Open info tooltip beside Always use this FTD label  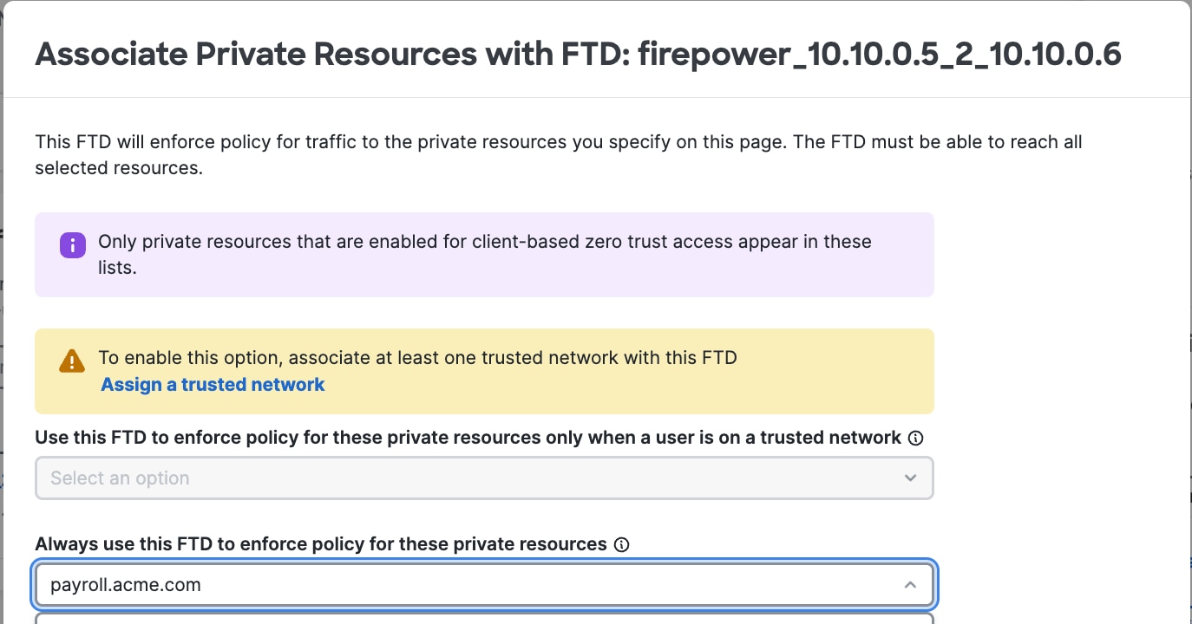coord(621,545)
